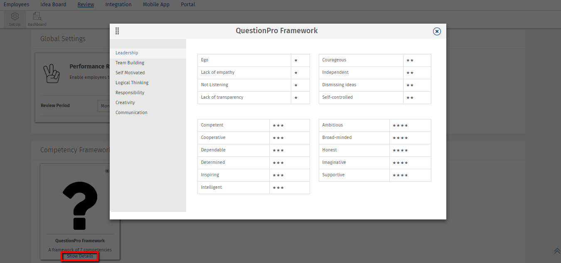Select the Self Motivated competency
The image size is (561, 263).
tap(148, 73)
